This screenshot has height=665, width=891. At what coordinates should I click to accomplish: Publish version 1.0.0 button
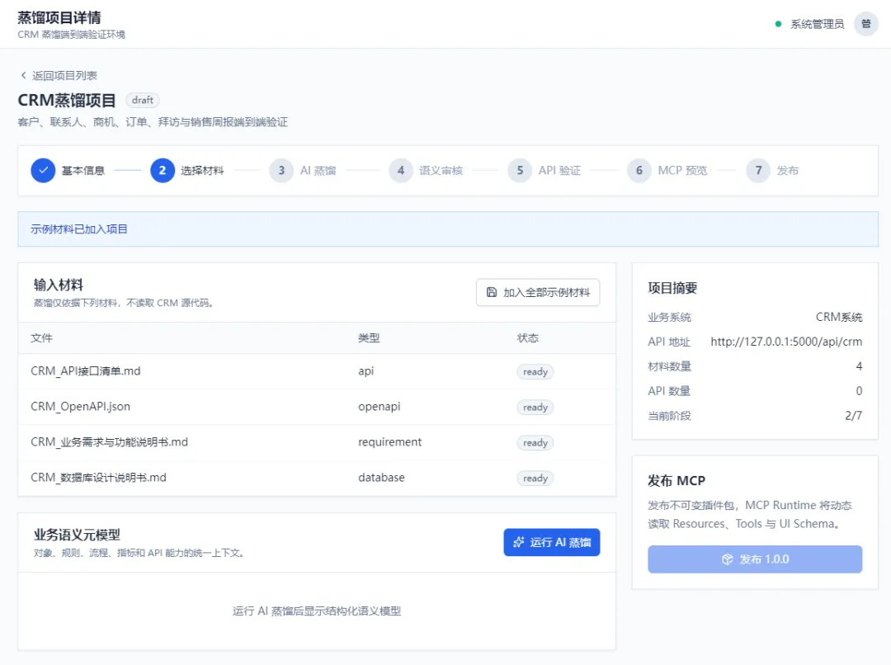pyautogui.click(x=755, y=559)
